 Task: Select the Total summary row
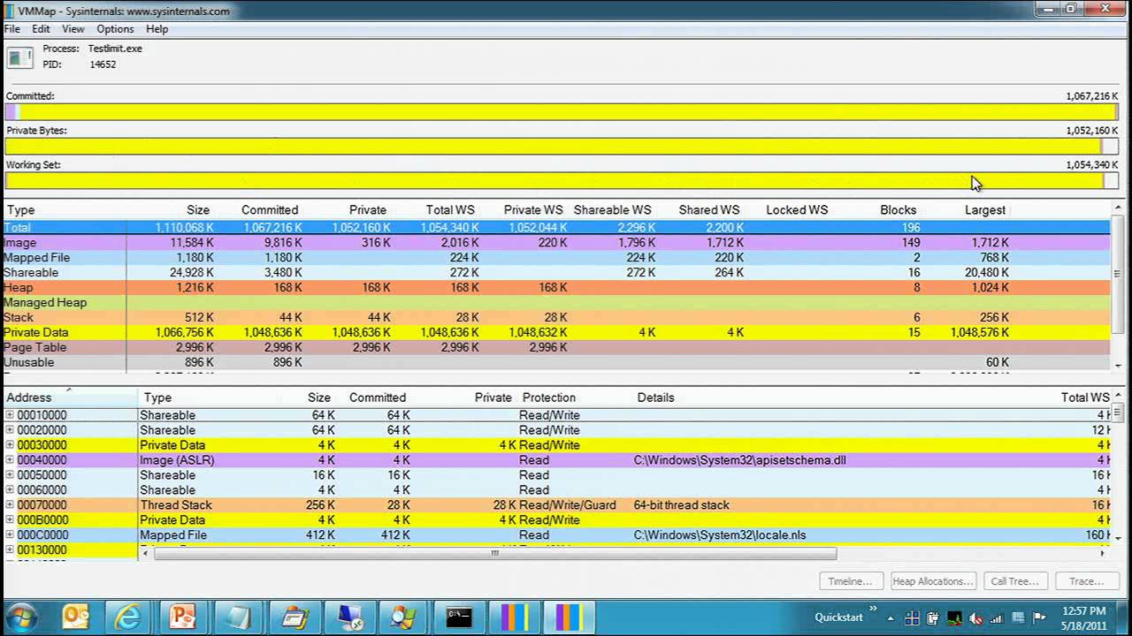point(555,228)
